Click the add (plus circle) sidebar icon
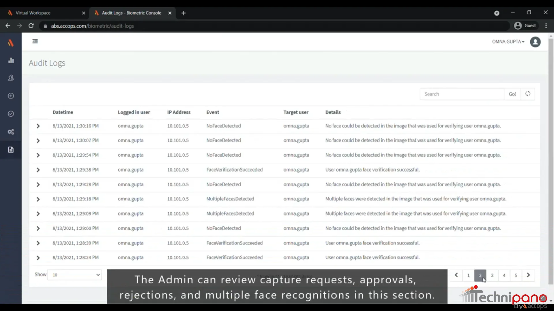This screenshot has width=554, height=311. 11,96
